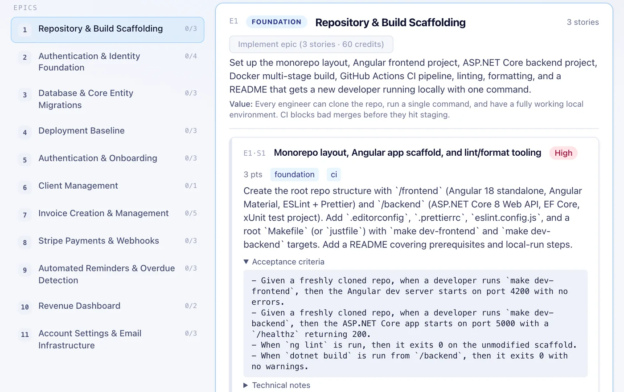The height and width of the screenshot is (392, 624).
Task: Expand the Technical notes section
Action: tap(277, 385)
